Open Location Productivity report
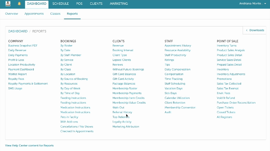The height and width of the screenshot is (151, 270). coord(21,64)
